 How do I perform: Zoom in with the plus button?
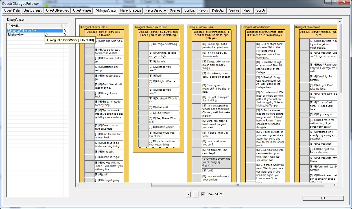pos(188,194)
